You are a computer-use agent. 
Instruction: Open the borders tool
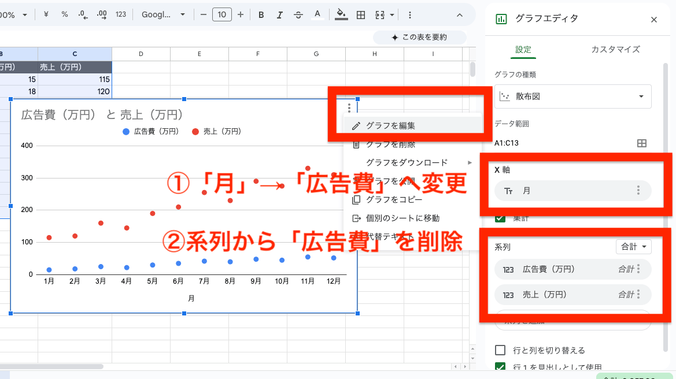361,14
